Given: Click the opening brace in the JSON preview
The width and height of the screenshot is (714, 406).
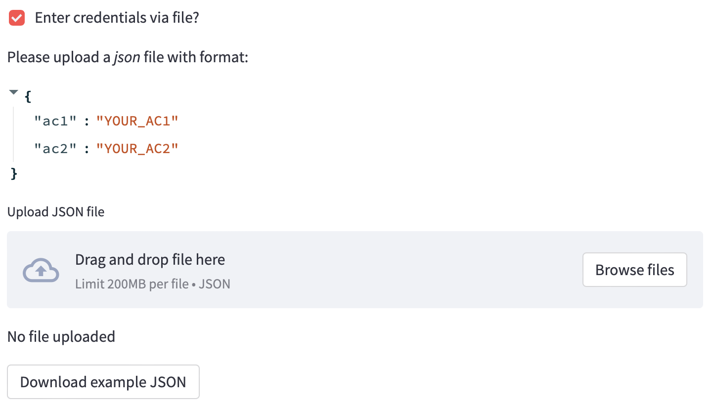Looking at the screenshot, I should tap(27, 96).
